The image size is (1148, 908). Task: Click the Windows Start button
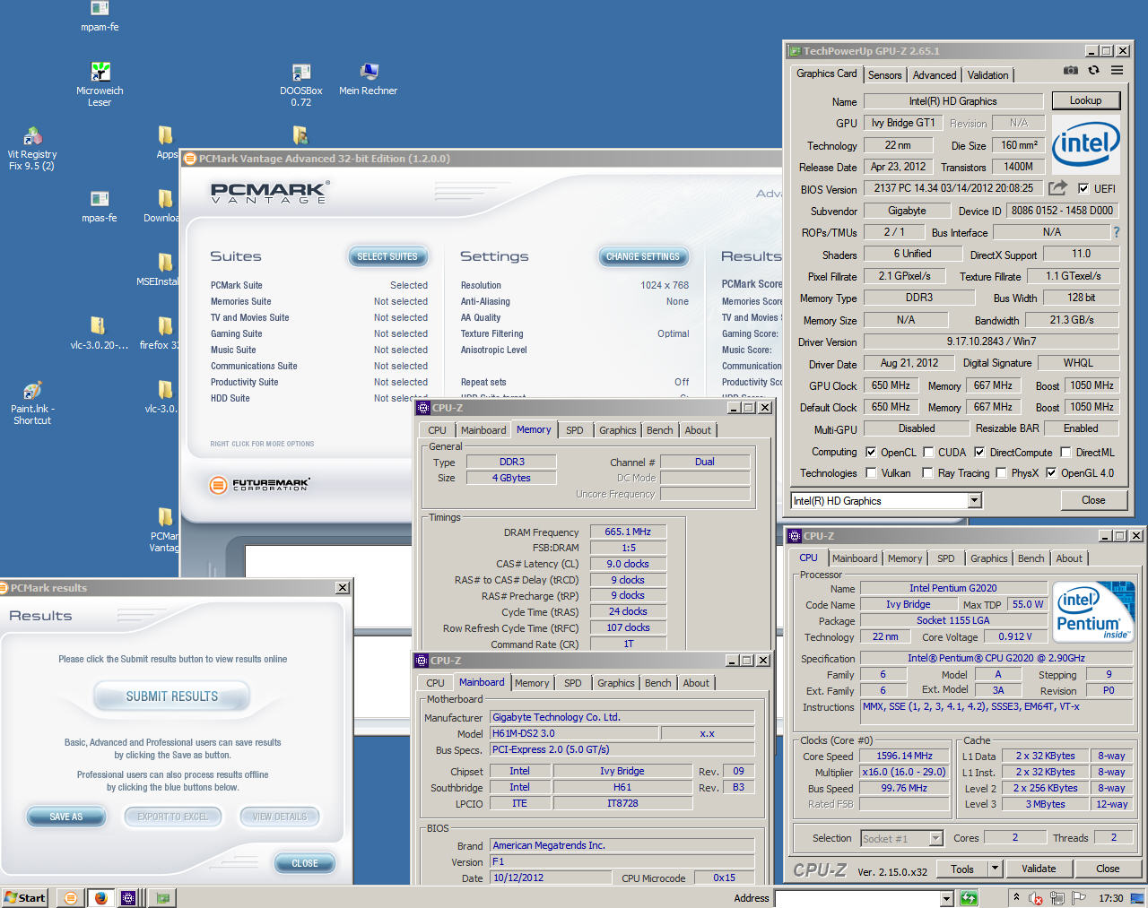(x=25, y=897)
